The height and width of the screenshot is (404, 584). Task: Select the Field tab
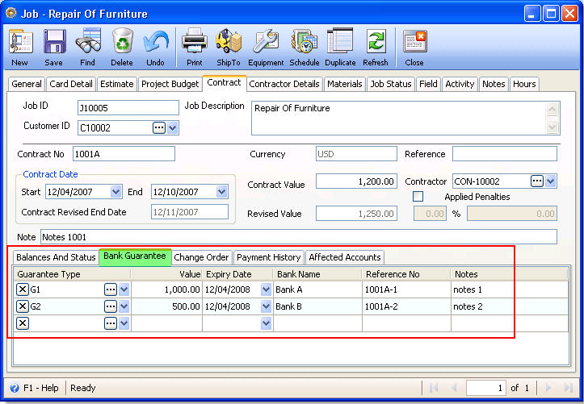tap(428, 84)
